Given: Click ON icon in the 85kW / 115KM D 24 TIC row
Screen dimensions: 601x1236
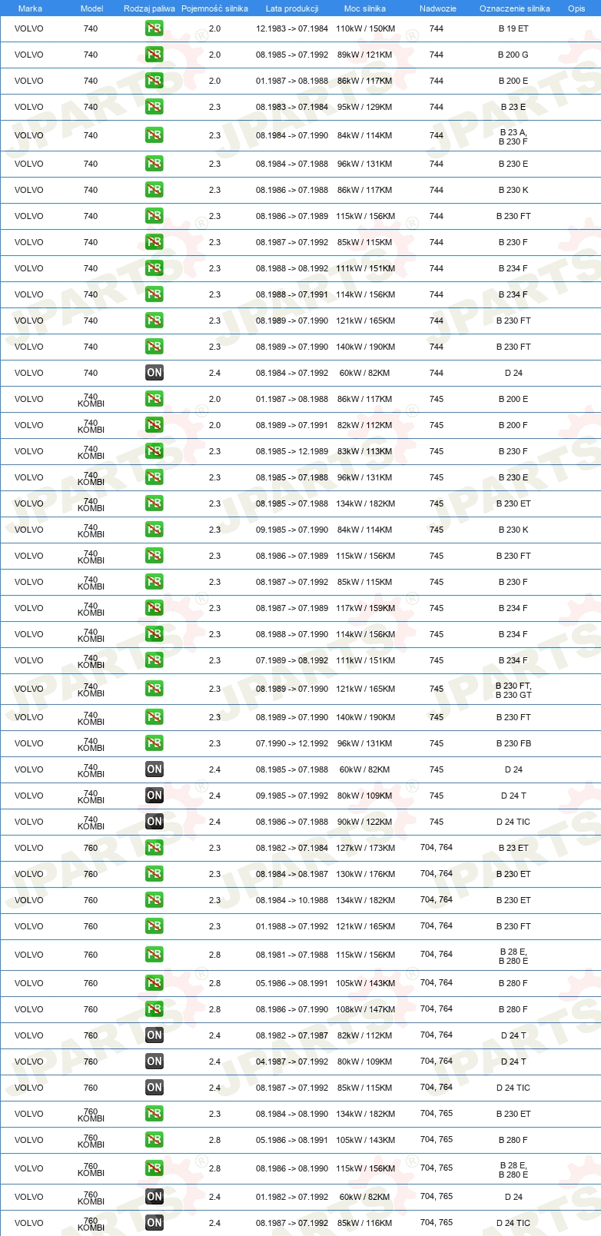Looking at the screenshot, I should point(154,1088).
